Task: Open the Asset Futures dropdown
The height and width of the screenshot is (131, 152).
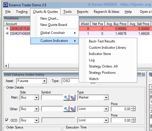Action: point(44,81)
